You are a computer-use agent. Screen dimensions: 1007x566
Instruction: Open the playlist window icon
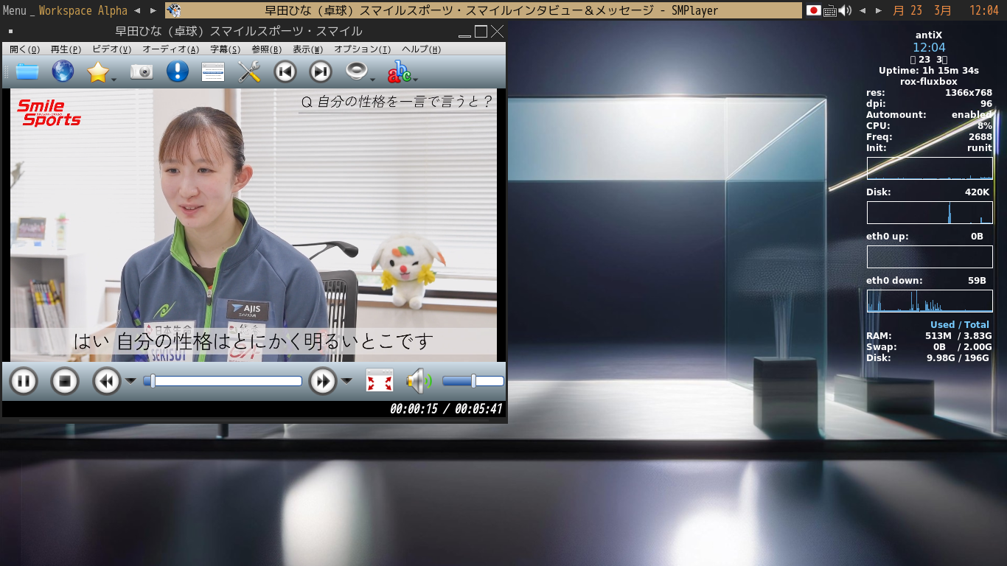213,71
